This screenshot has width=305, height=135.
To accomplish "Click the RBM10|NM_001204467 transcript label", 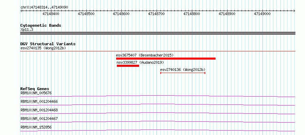I will click(x=39, y=119).
